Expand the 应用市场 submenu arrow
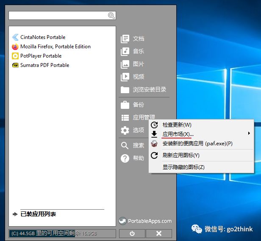Screen dimensions: 261x241 [x=249, y=133]
